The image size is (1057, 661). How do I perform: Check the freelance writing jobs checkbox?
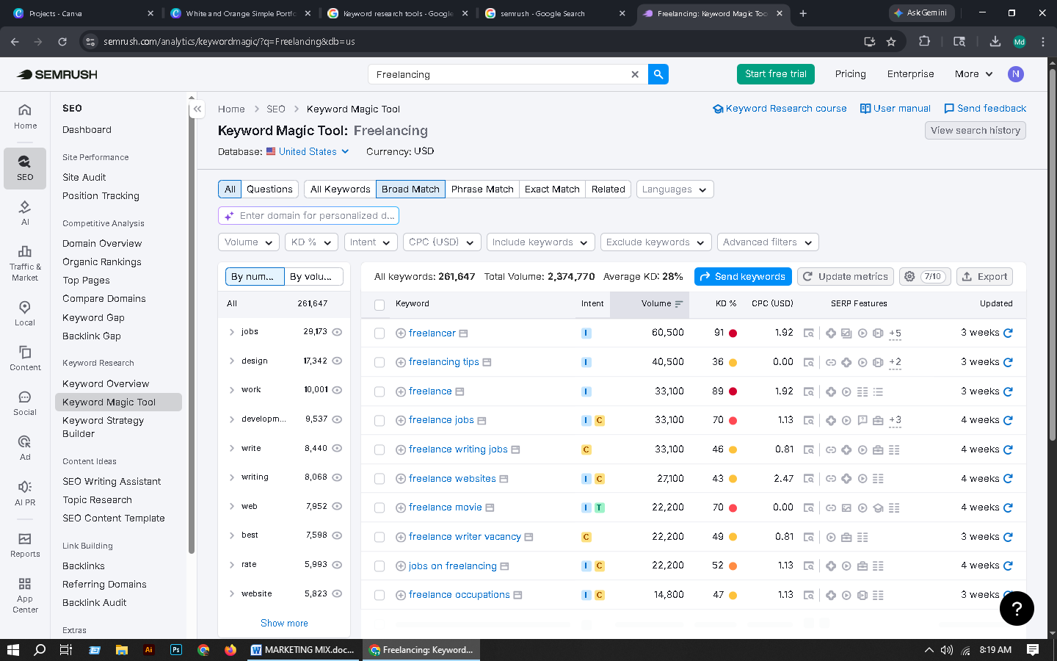[379, 450]
